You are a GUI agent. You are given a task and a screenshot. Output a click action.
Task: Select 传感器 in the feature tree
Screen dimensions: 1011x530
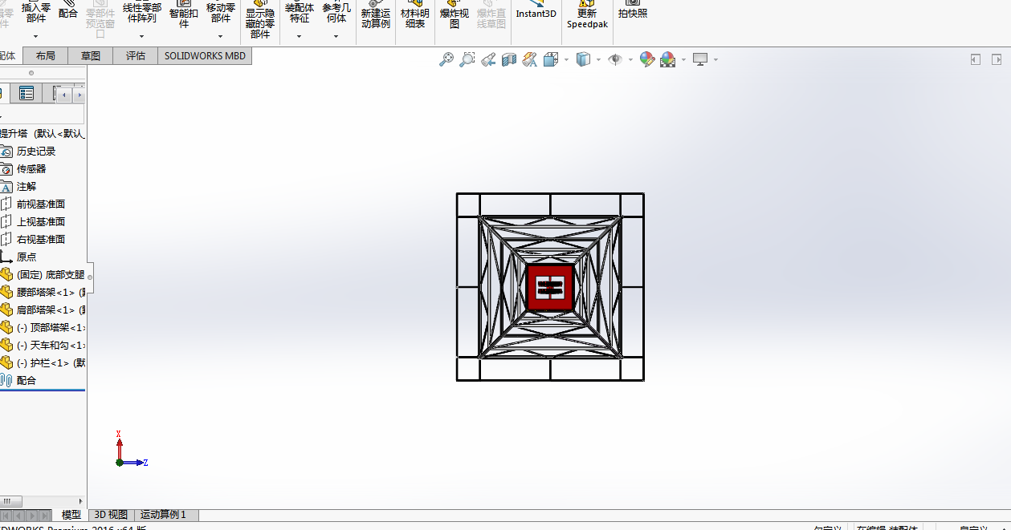click(x=31, y=169)
